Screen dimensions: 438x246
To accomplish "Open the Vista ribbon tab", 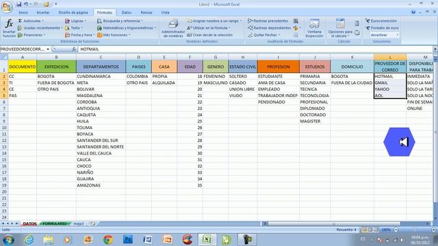I will [165, 12].
